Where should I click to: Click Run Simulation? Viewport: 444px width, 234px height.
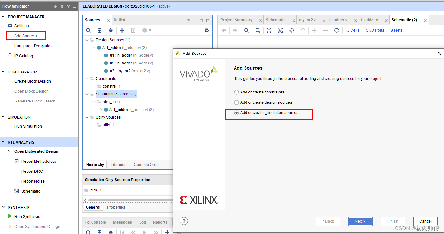[28, 126]
